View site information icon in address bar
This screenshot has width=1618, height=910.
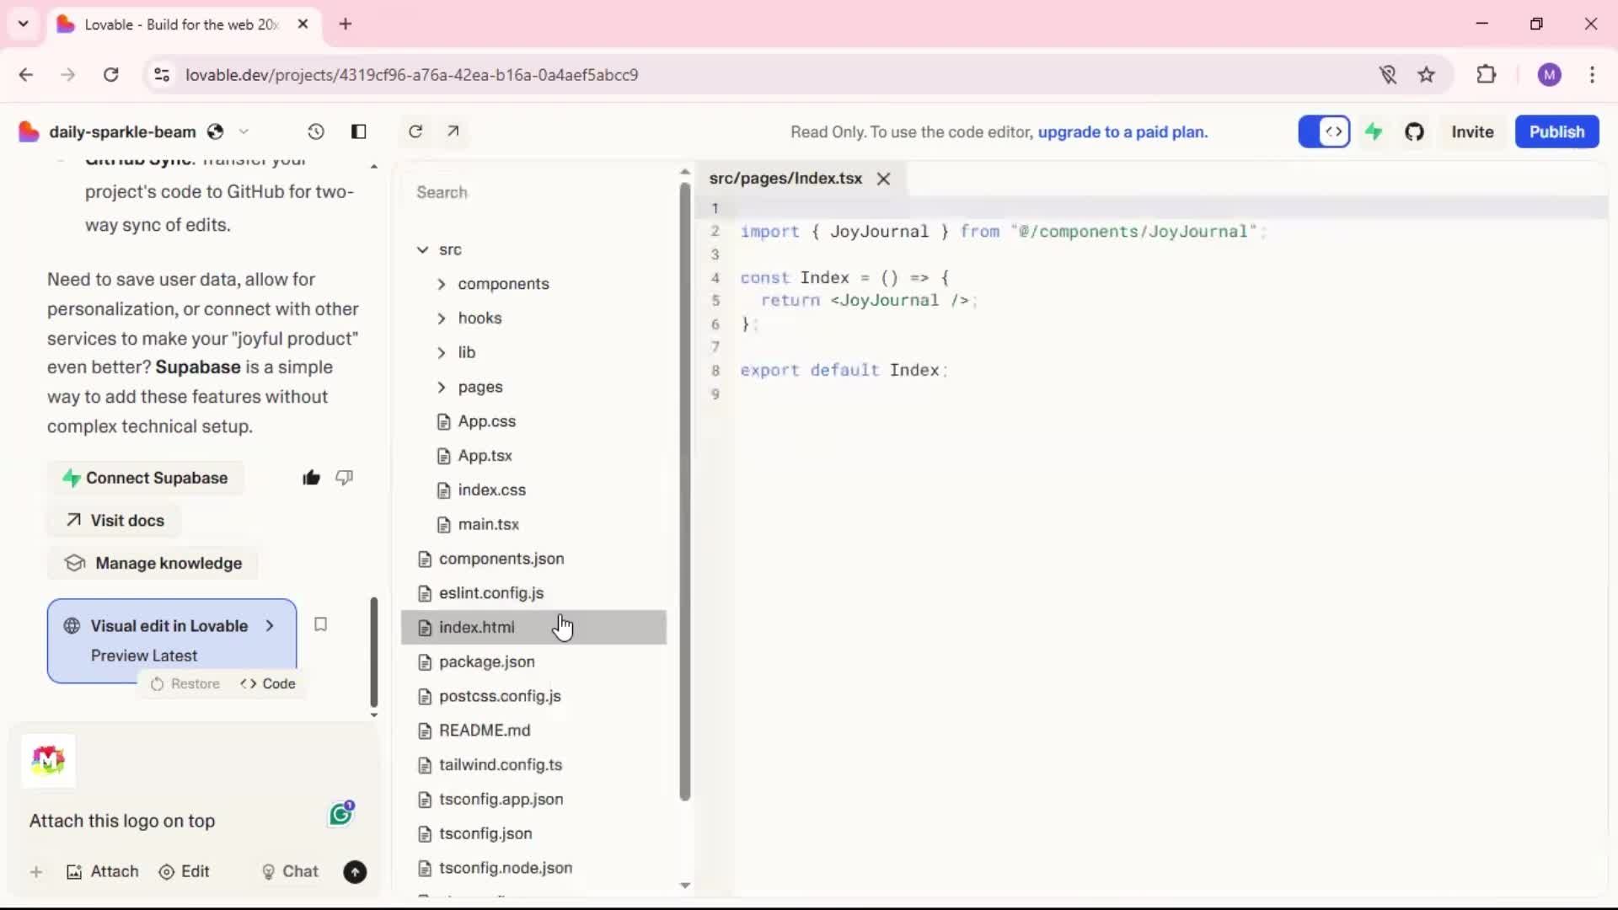[162, 75]
